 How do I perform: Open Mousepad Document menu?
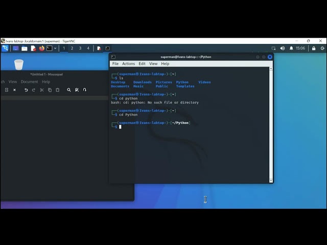[x=30, y=82]
